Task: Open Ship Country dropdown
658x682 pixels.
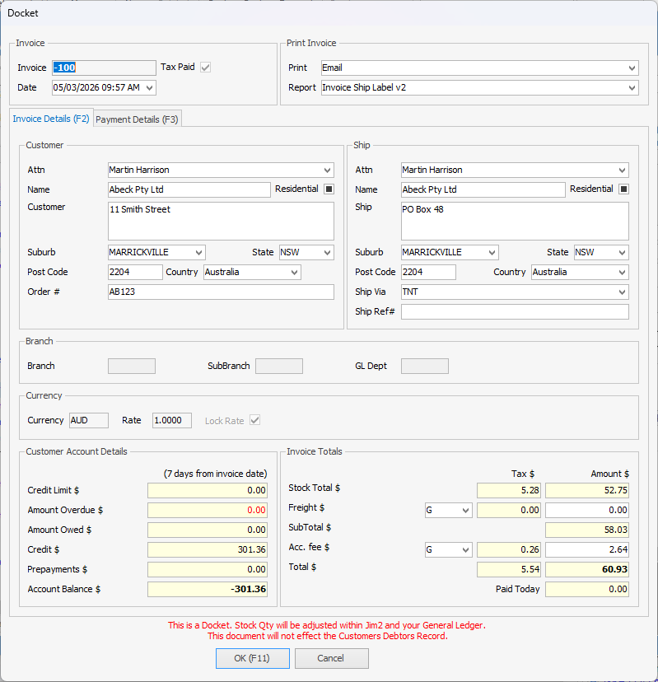Action: click(623, 273)
